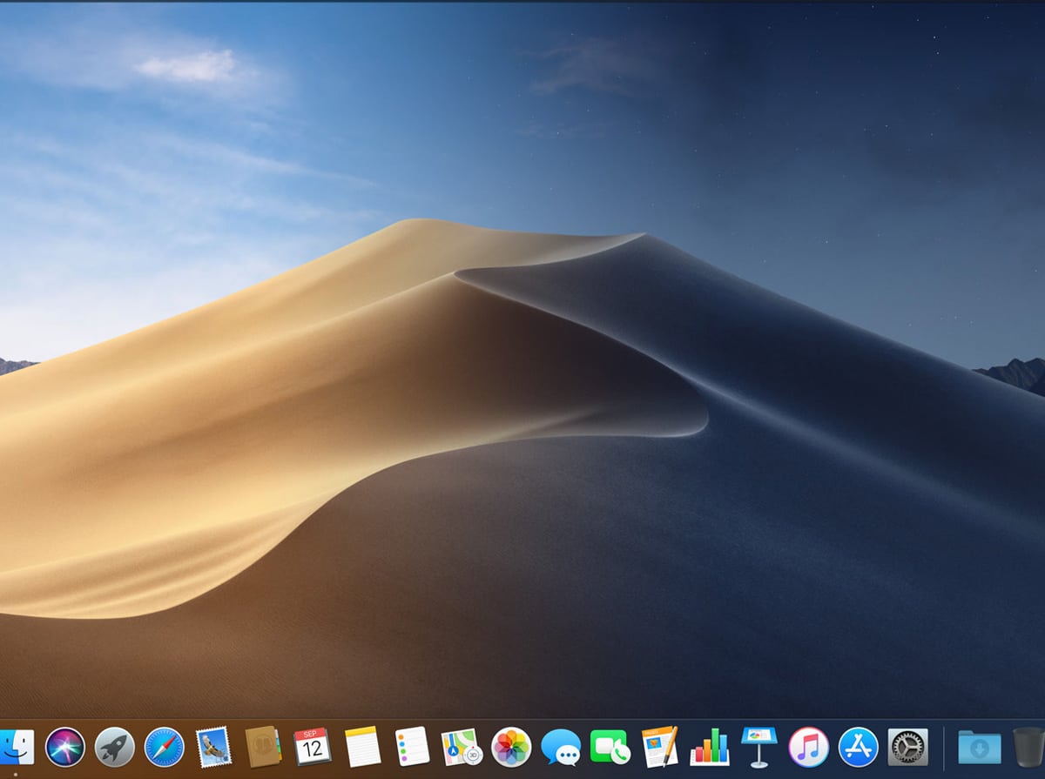Launch Numbers bar chart app
The image size is (1045, 779).
710,747
